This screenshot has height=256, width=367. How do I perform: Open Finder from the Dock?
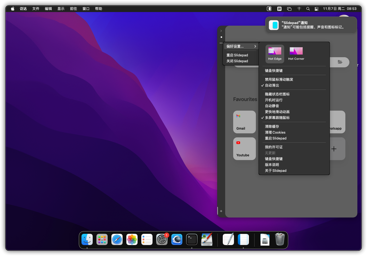tap(87, 239)
